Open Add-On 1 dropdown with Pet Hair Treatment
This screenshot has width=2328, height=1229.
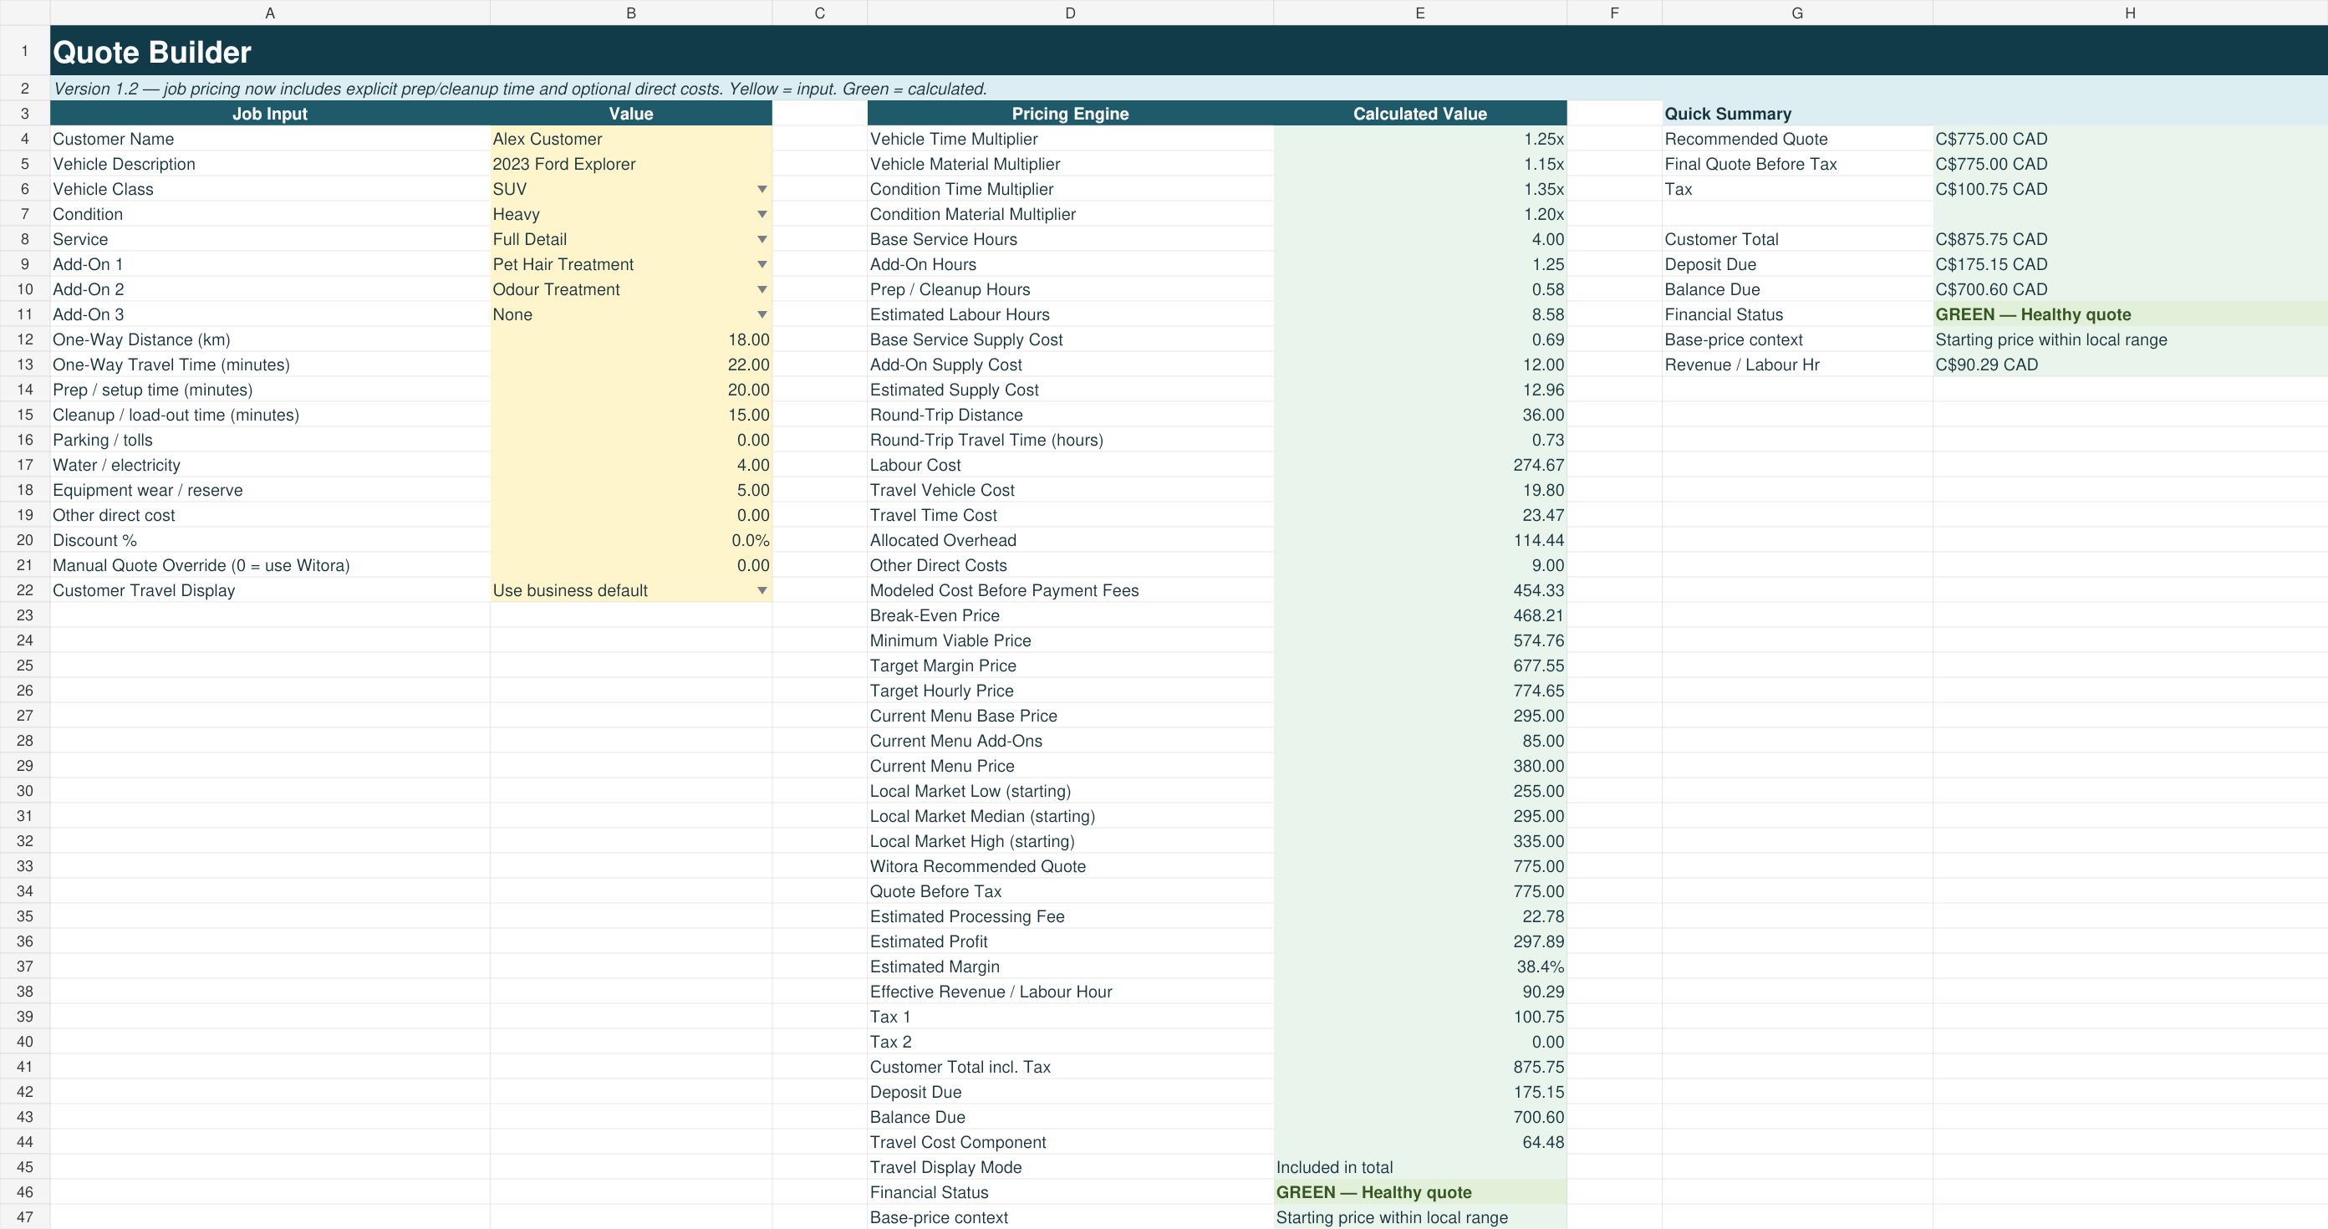click(762, 265)
